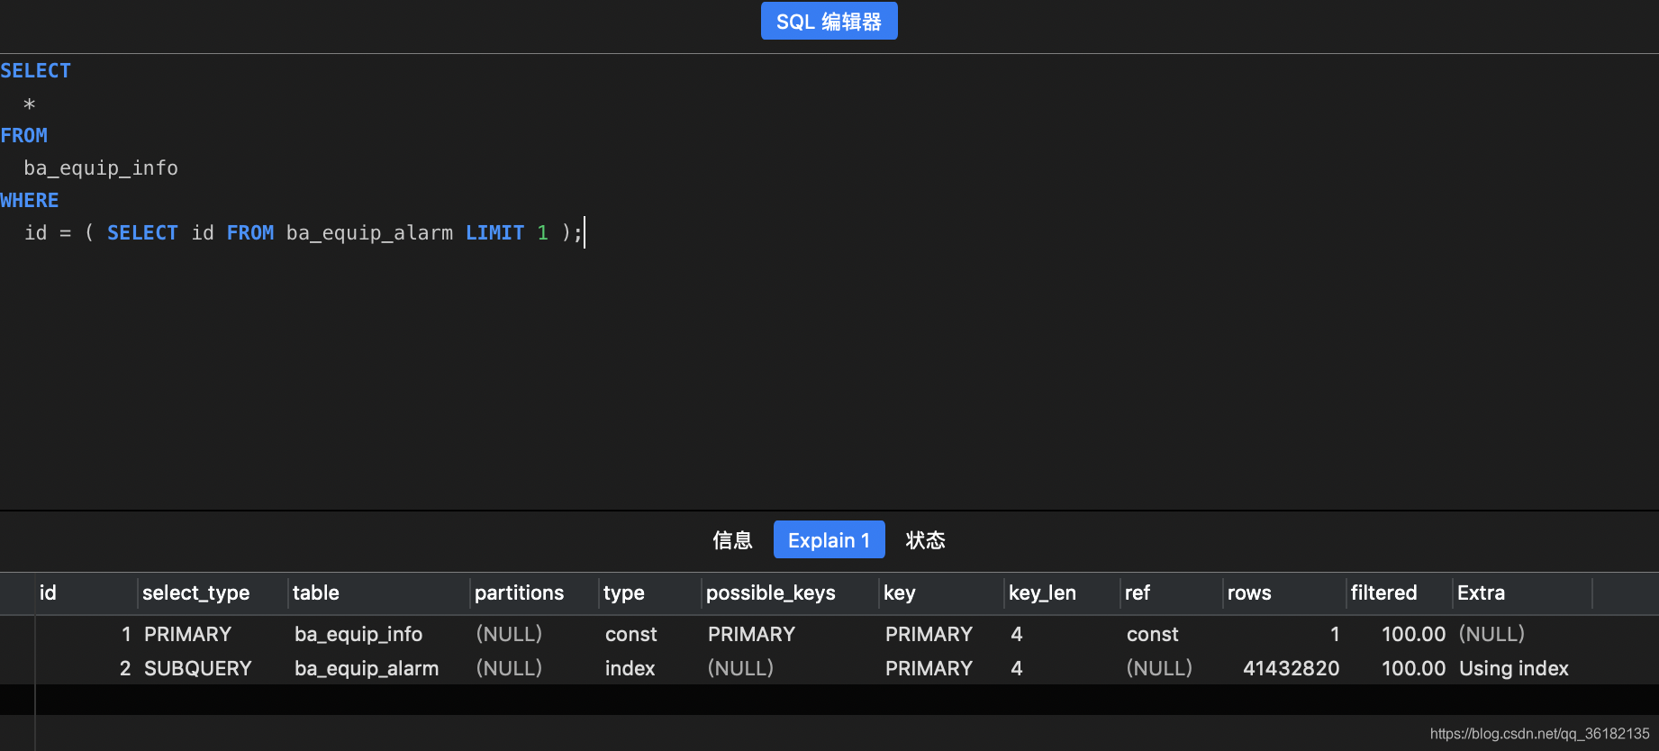The height and width of the screenshot is (751, 1659).
Task: Open the 信息 tab
Action: tap(732, 540)
